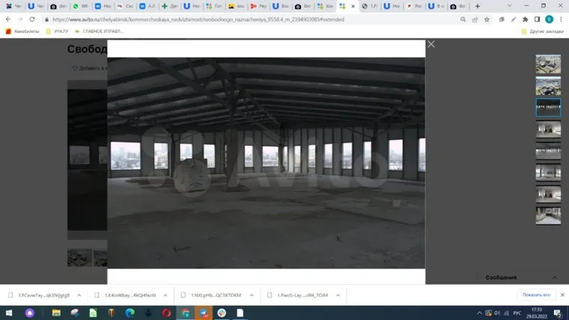Screen dimensions: 569x320
Task: Open browser menu with three dots
Action: pyautogui.click(x=562, y=19)
